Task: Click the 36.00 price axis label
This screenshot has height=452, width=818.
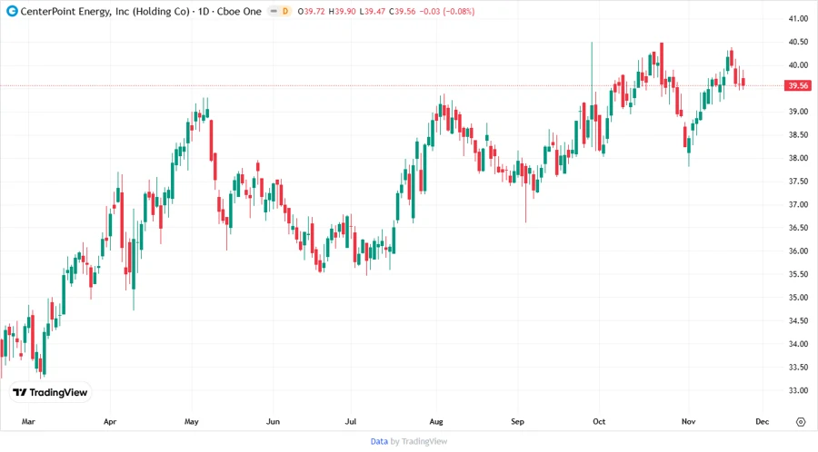Action: pyautogui.click(x=798, y=251)
